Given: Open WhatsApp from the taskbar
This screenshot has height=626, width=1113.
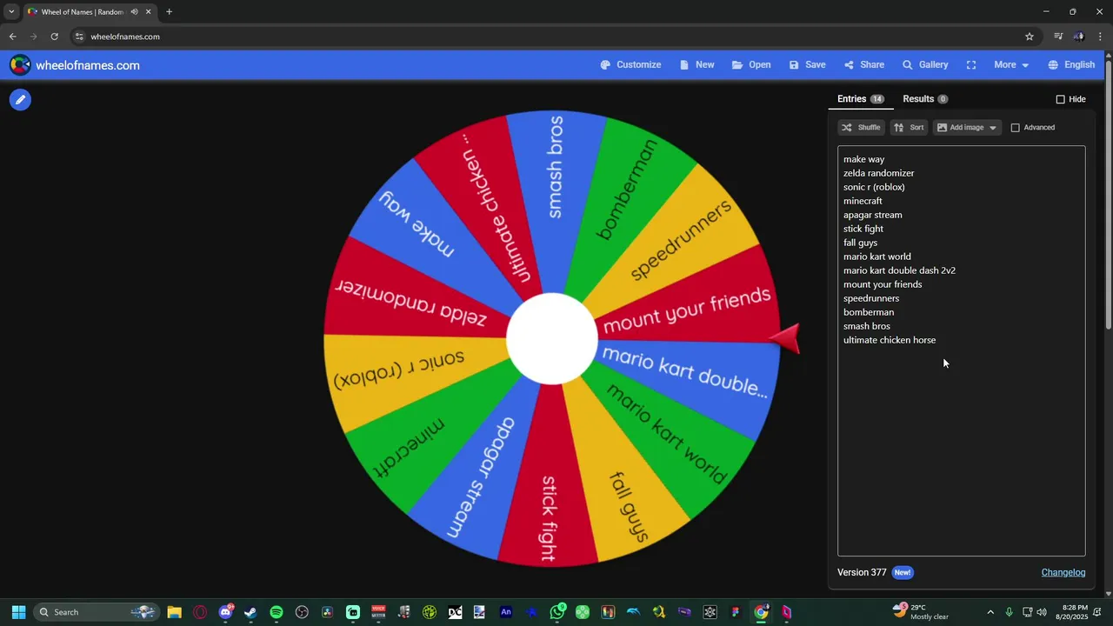Looking at the screenshot, I should (x=557, y=612).
